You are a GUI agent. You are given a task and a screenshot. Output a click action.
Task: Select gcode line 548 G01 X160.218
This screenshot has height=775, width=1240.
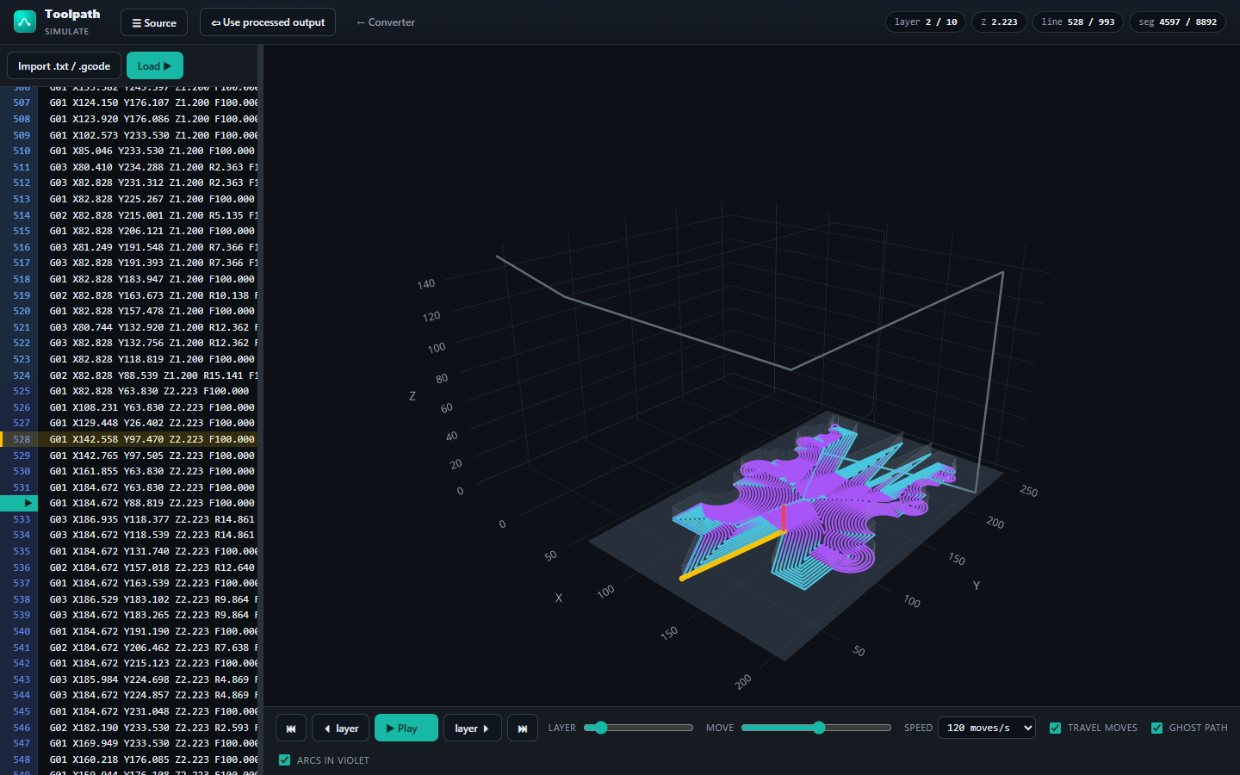coord(129,759)
